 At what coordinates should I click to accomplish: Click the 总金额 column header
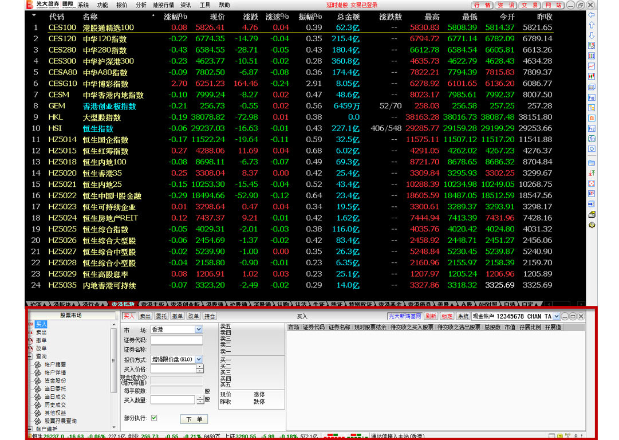pos(348,17)
